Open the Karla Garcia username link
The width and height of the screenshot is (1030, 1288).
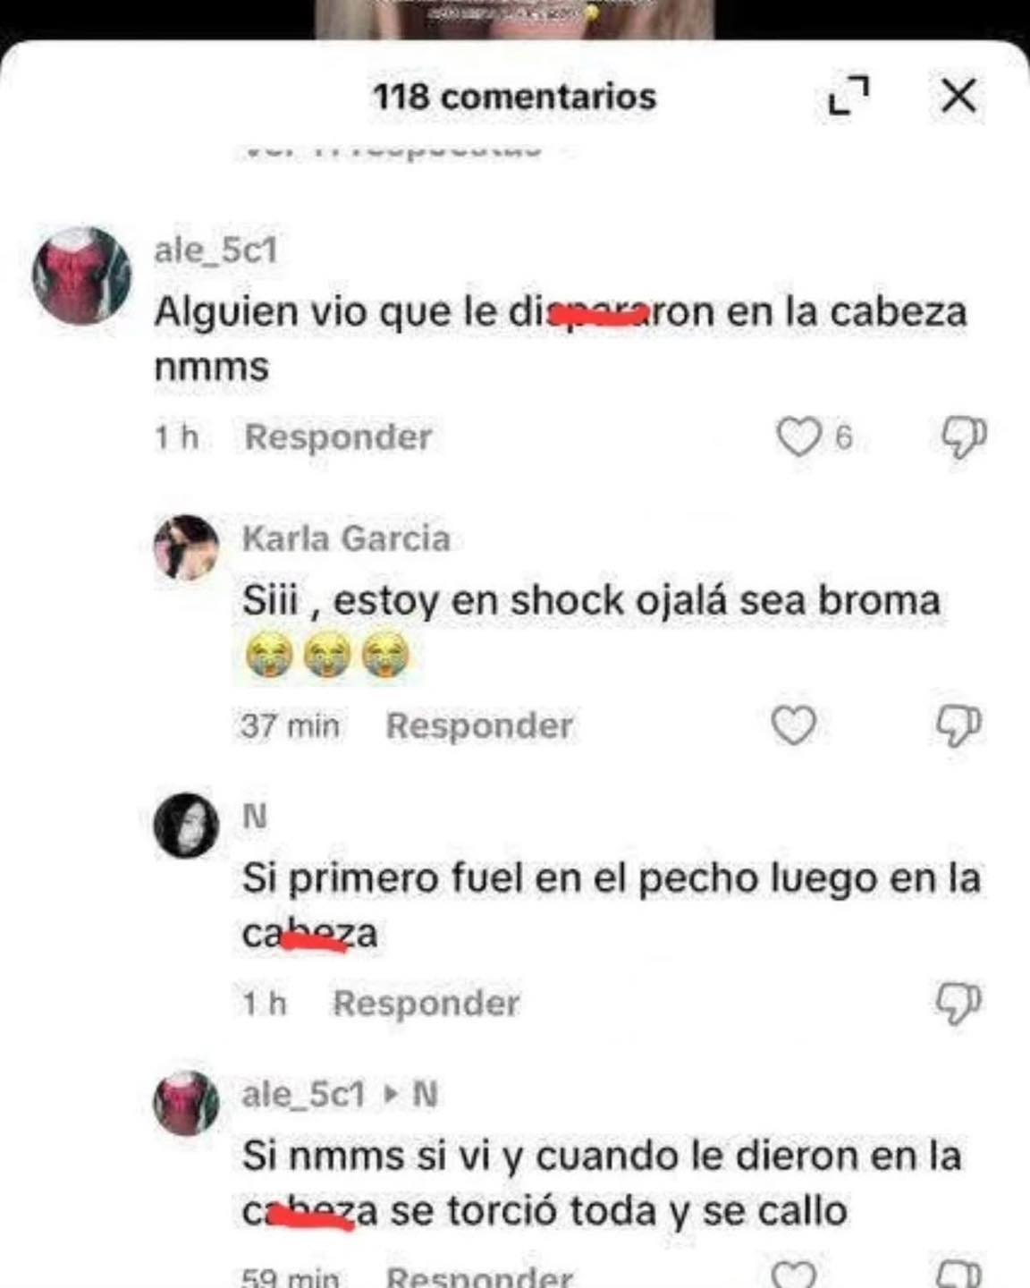pyautogui.click(x=346, y=538)
